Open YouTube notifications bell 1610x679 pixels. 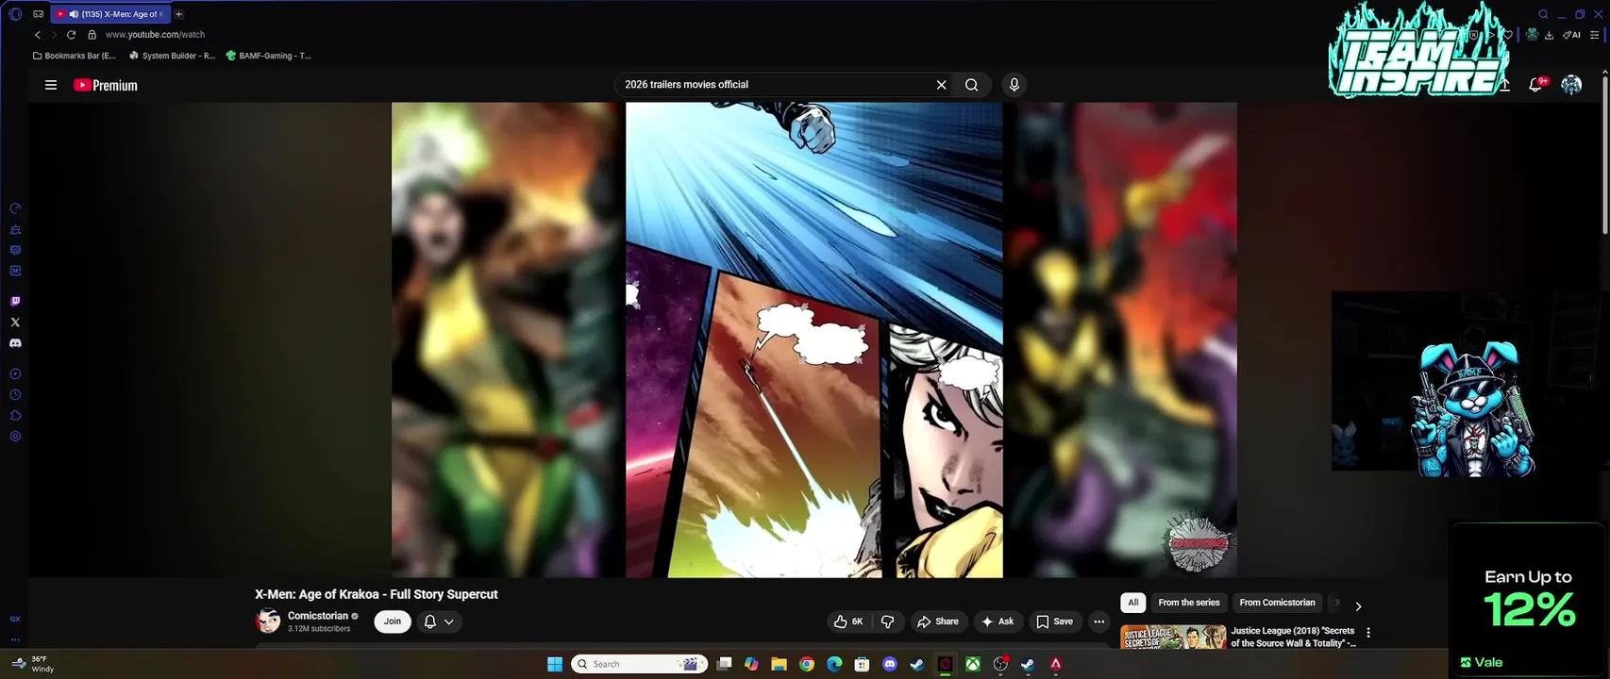(1535, 85)
